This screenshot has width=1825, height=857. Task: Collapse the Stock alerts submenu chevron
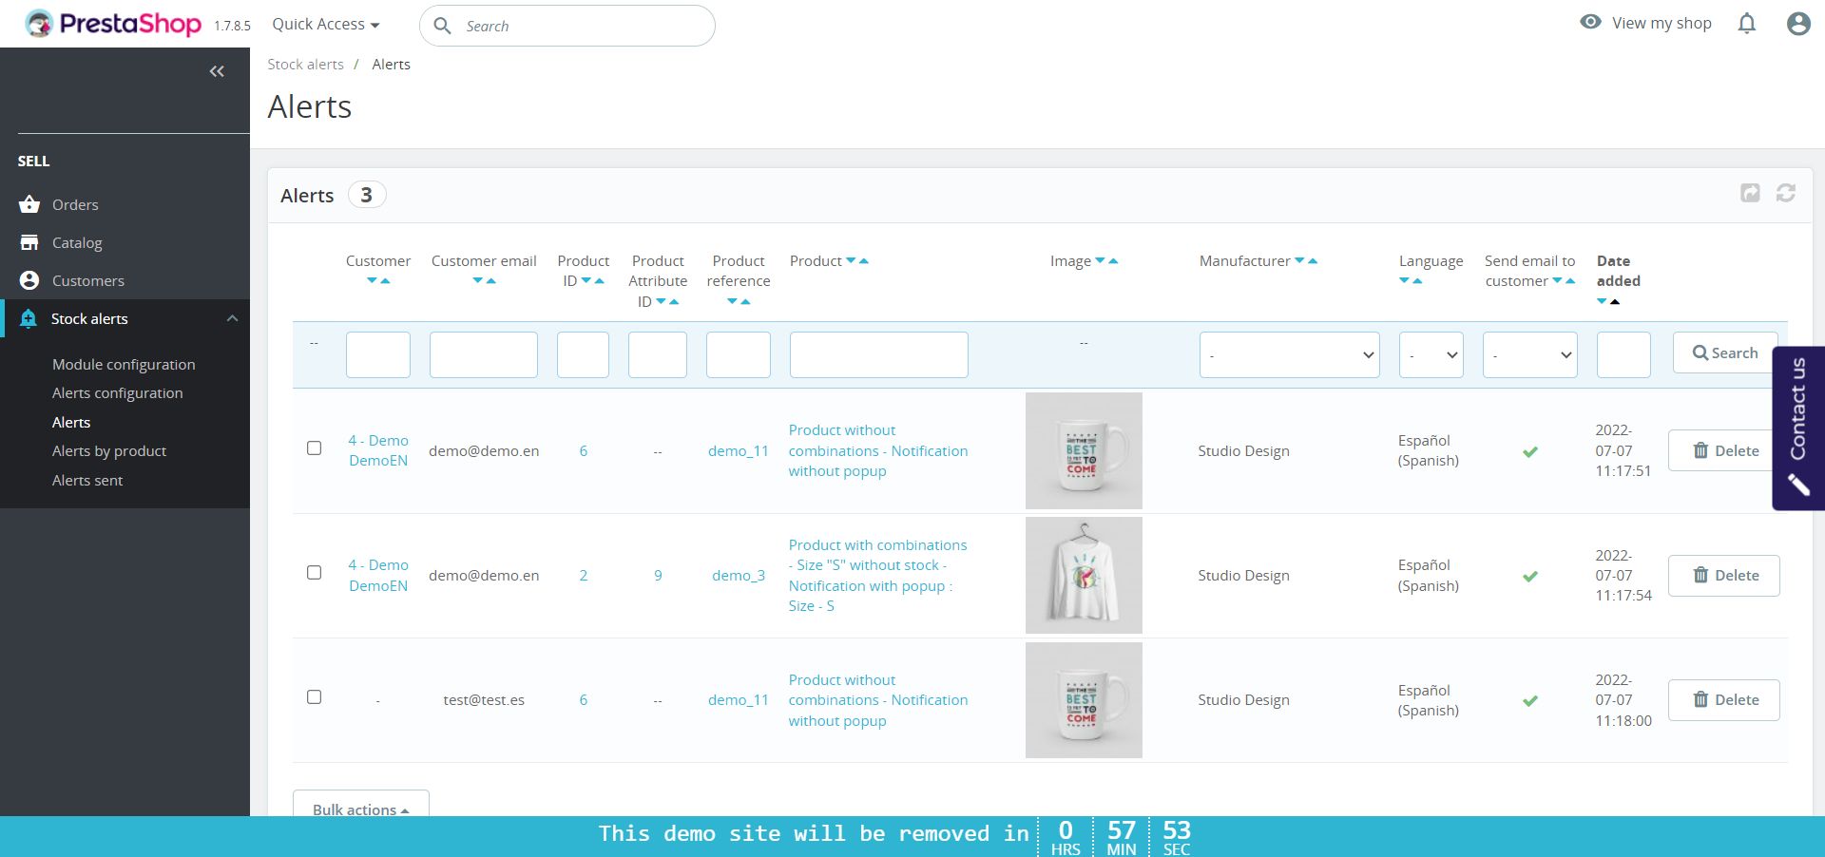click(x=232, y=318)
